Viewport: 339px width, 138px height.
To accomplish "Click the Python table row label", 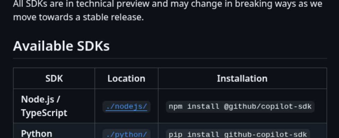I will click(x=37, y=134).
